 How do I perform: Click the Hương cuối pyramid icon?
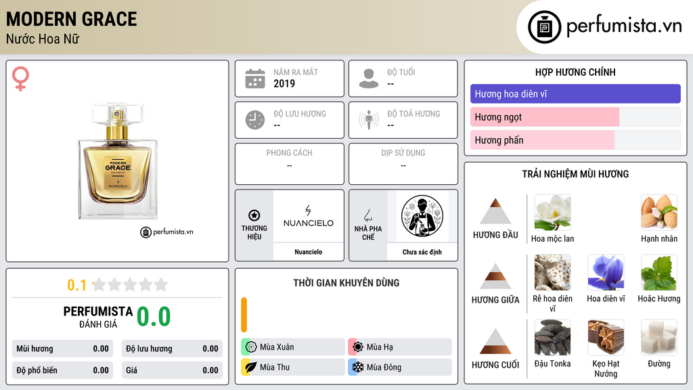point(495,341)
